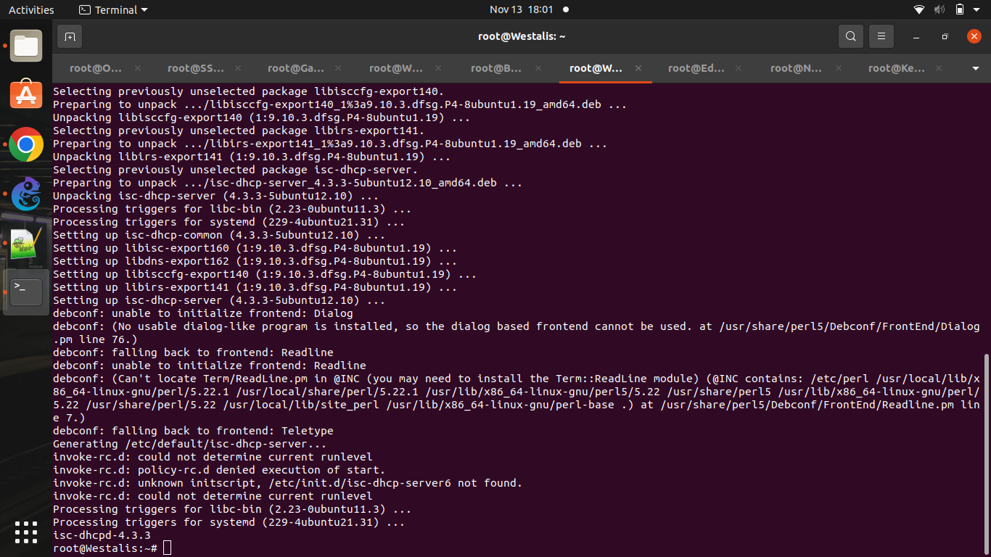Switch to the root@O... tab
991x557 pixels.
(x=96, y=68)
